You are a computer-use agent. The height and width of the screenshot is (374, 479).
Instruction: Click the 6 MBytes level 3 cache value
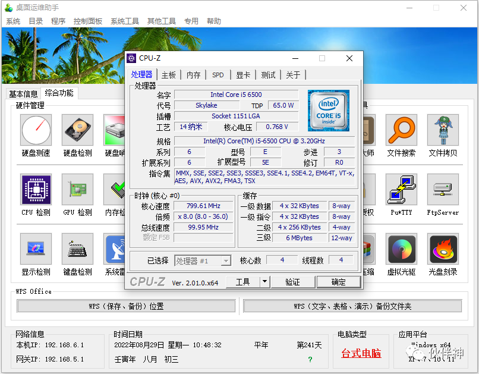300,238
